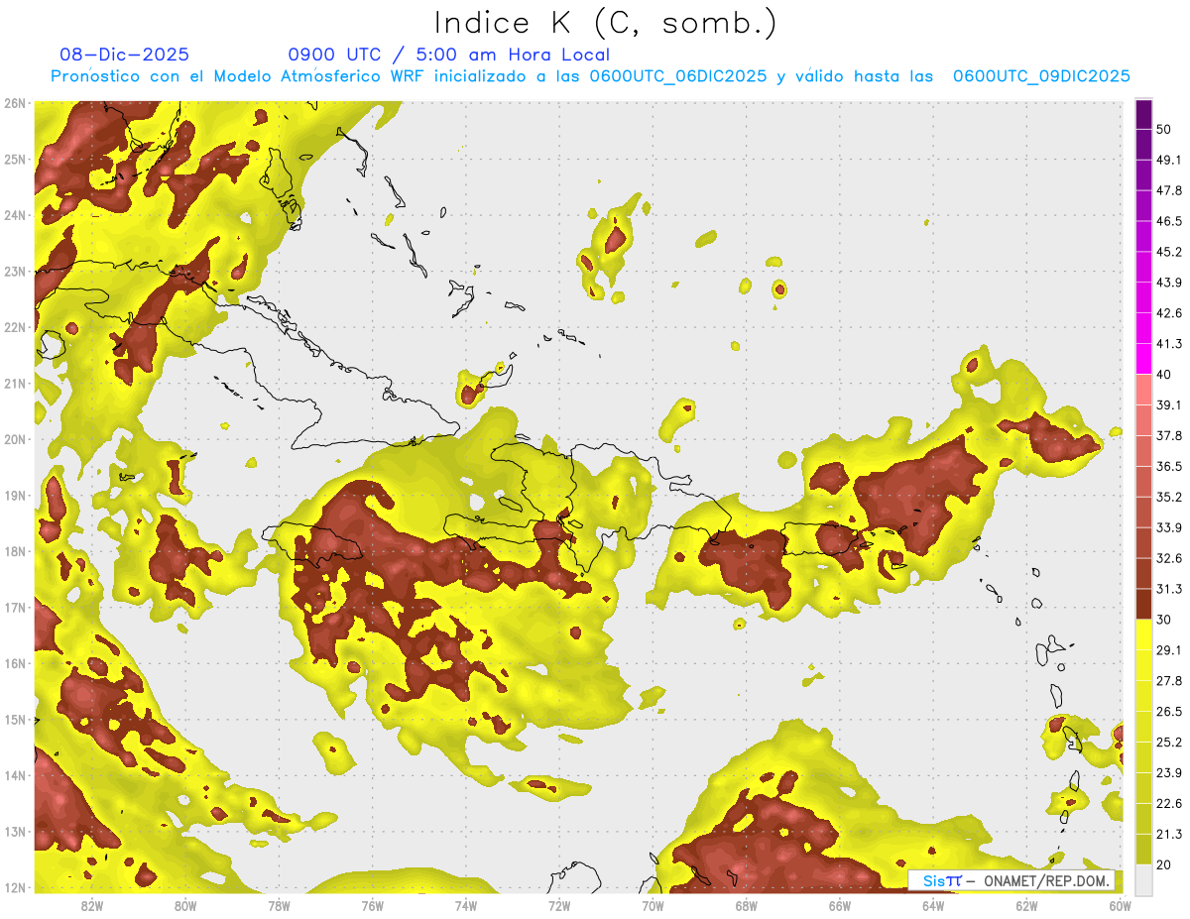Click color scale value '26.5'
The image size is (1190, 919).
tap(1168, 711)
